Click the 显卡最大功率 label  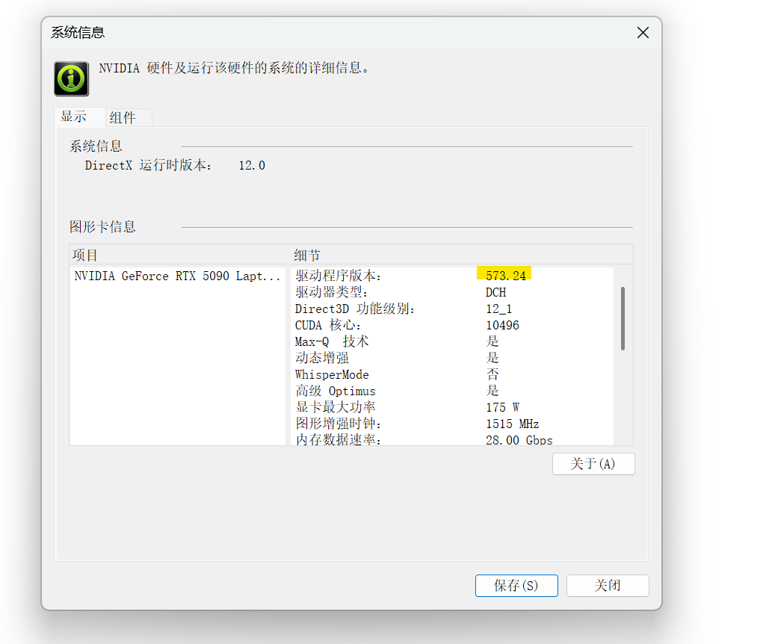tap(336, 407)
